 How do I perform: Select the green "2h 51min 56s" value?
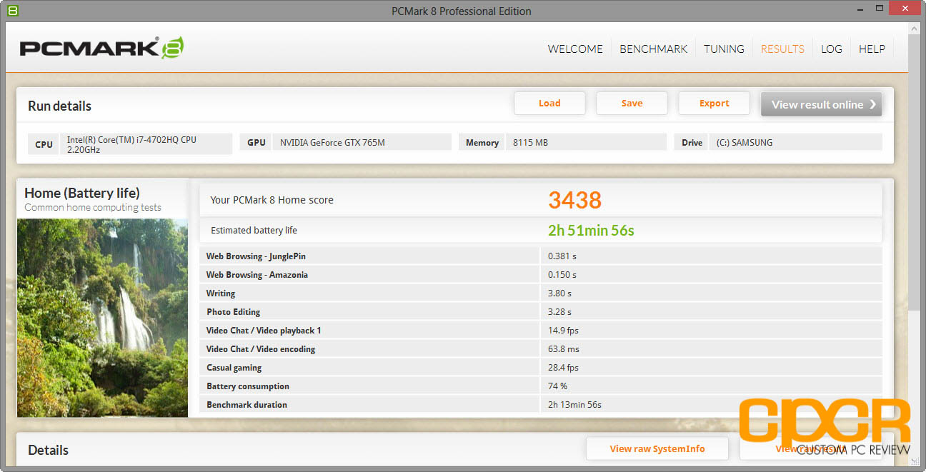pyautogui.click(x=591, y=231)
